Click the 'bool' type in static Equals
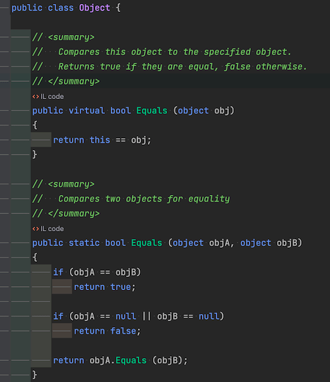 (x=115, y=243)
